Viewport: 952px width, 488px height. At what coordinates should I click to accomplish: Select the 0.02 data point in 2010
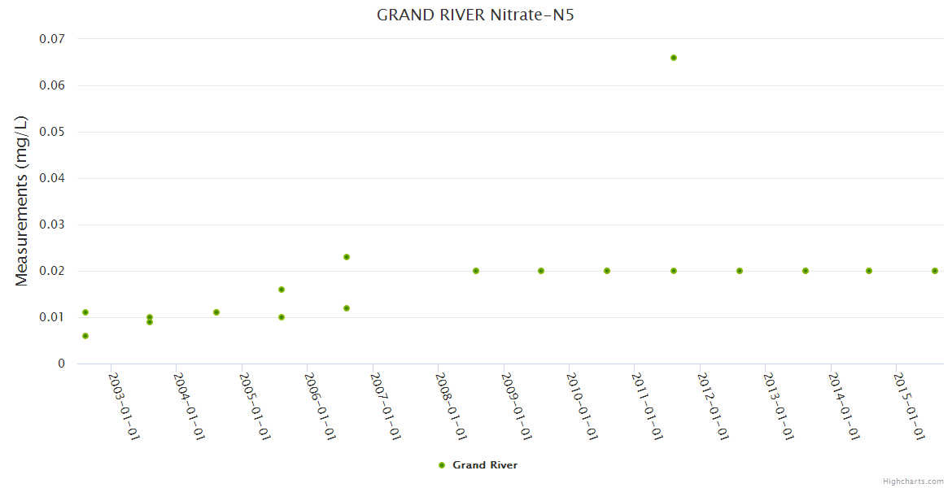[x=607, y=271]
